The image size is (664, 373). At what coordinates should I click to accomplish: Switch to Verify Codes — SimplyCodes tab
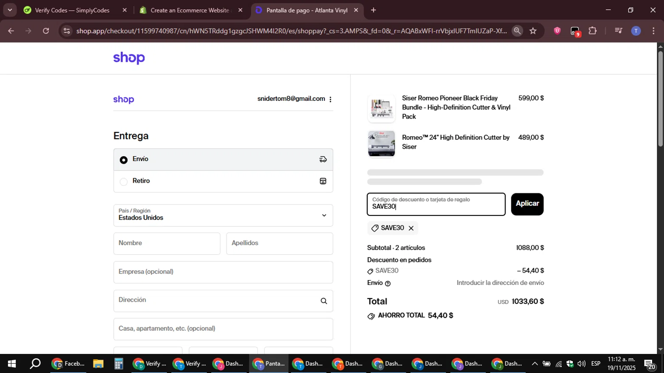[x=72, y=10]
